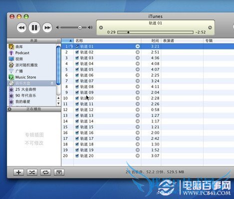Screen dimensions: 234x199
Task: Click the 0:58 duration of track 12
Action: pyautogui.click(x=155, y=109)
